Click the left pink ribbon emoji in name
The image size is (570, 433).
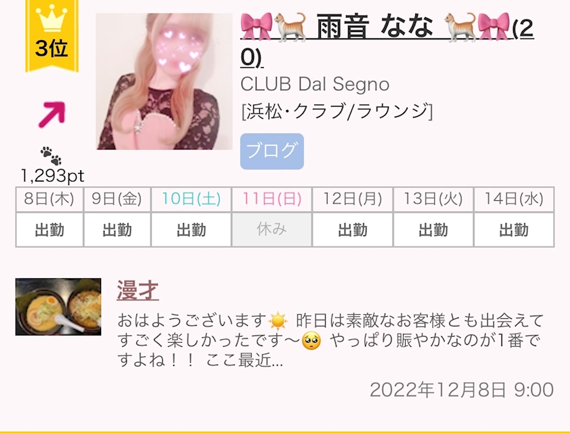tap(256, 26)
